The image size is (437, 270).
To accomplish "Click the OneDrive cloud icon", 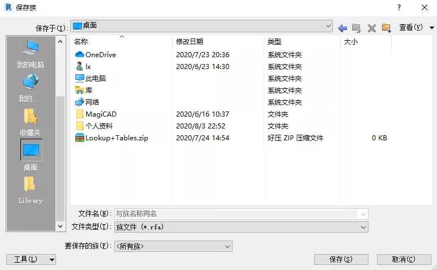I will tap(80, 54).
